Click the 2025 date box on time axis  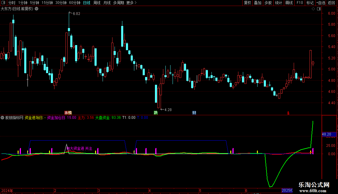pyautogui.click(x=287, y=190)
